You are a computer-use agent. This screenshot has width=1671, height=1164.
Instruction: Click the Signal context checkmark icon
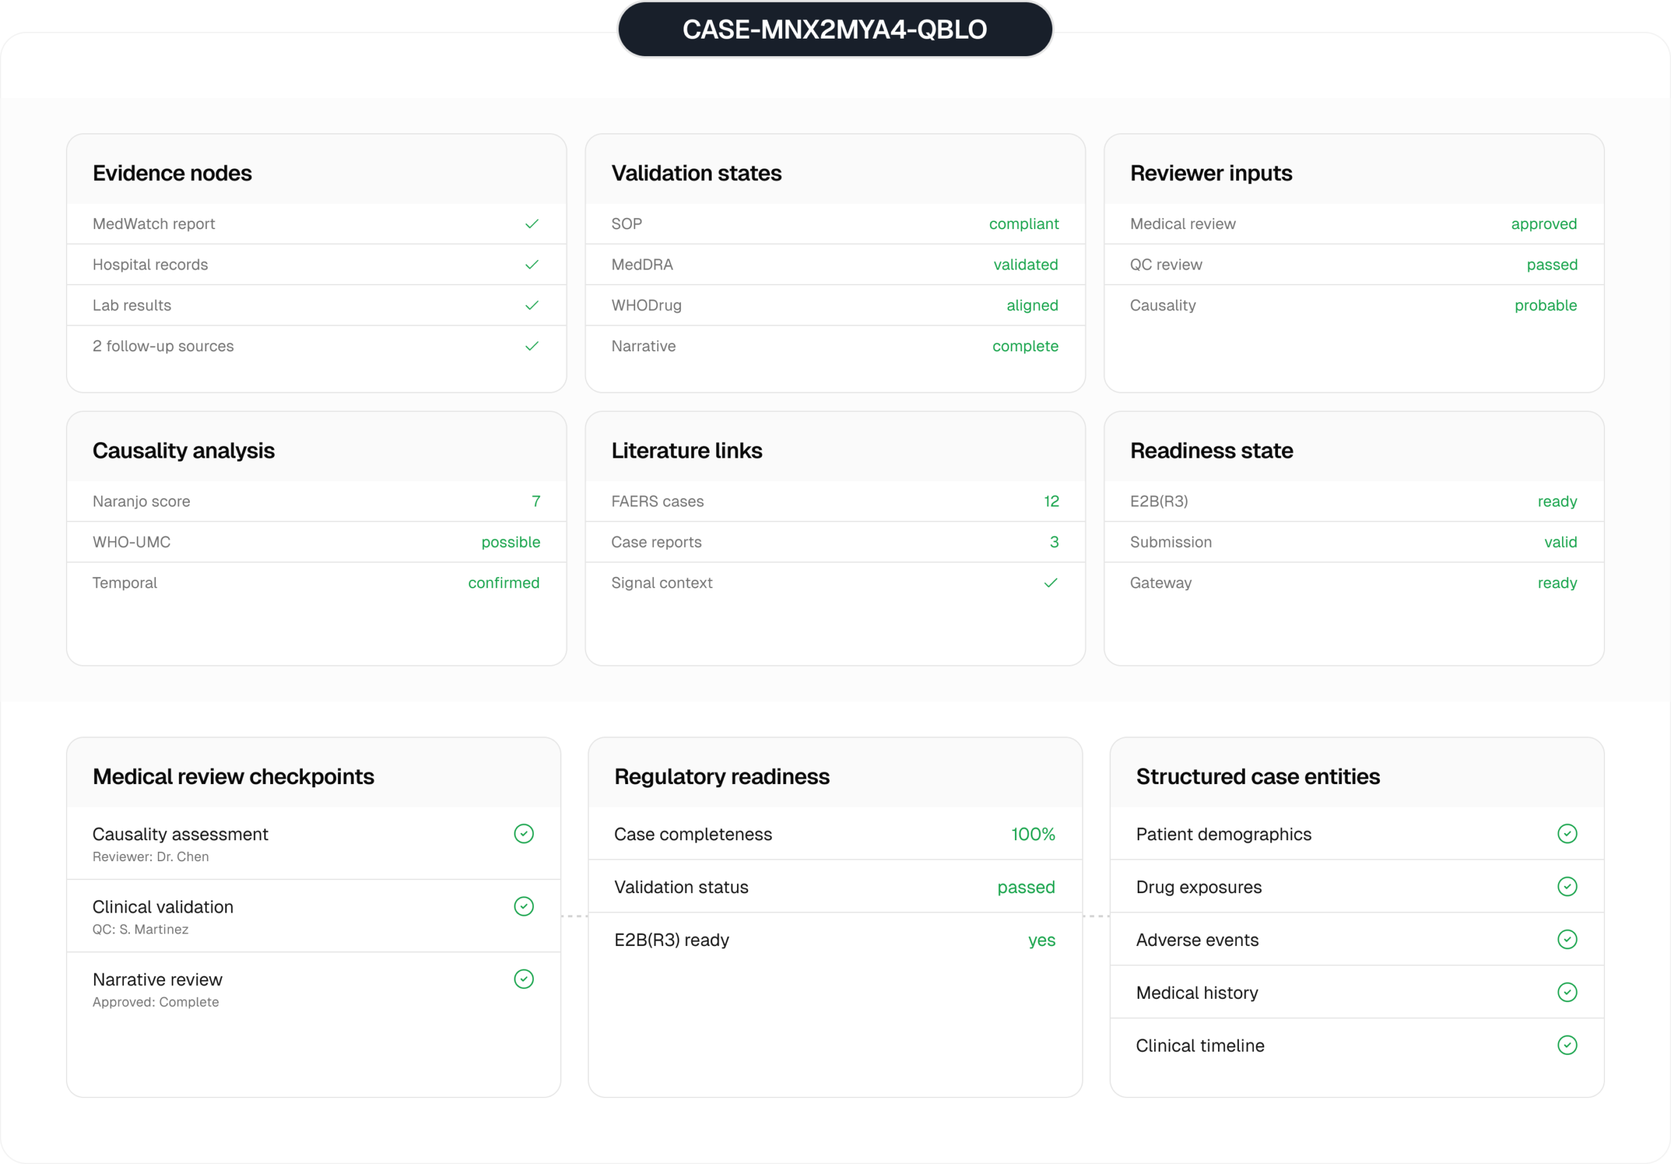click(x=1051, y=582)
